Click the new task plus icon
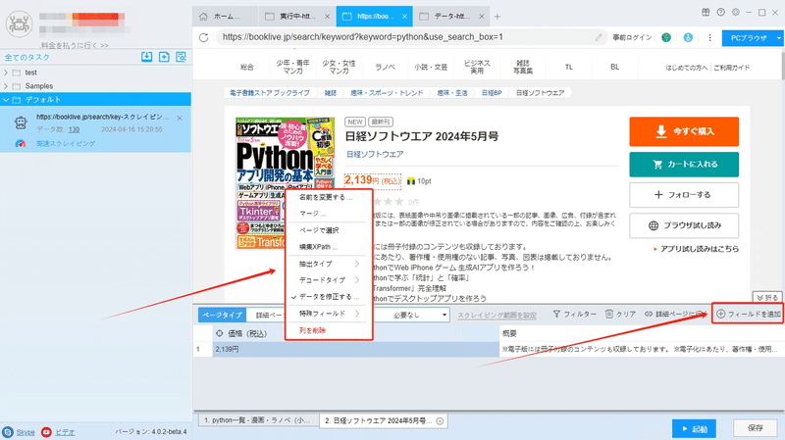 (164, 57)
